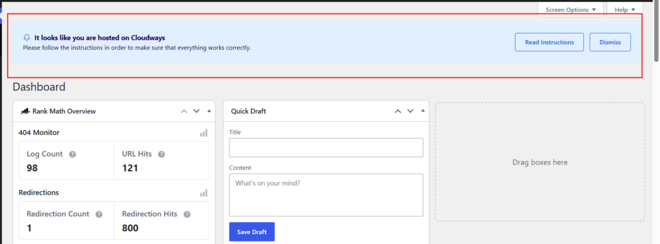Click the Redirection Count value 1
The image size is (660, 244).
tap(29, 228)
